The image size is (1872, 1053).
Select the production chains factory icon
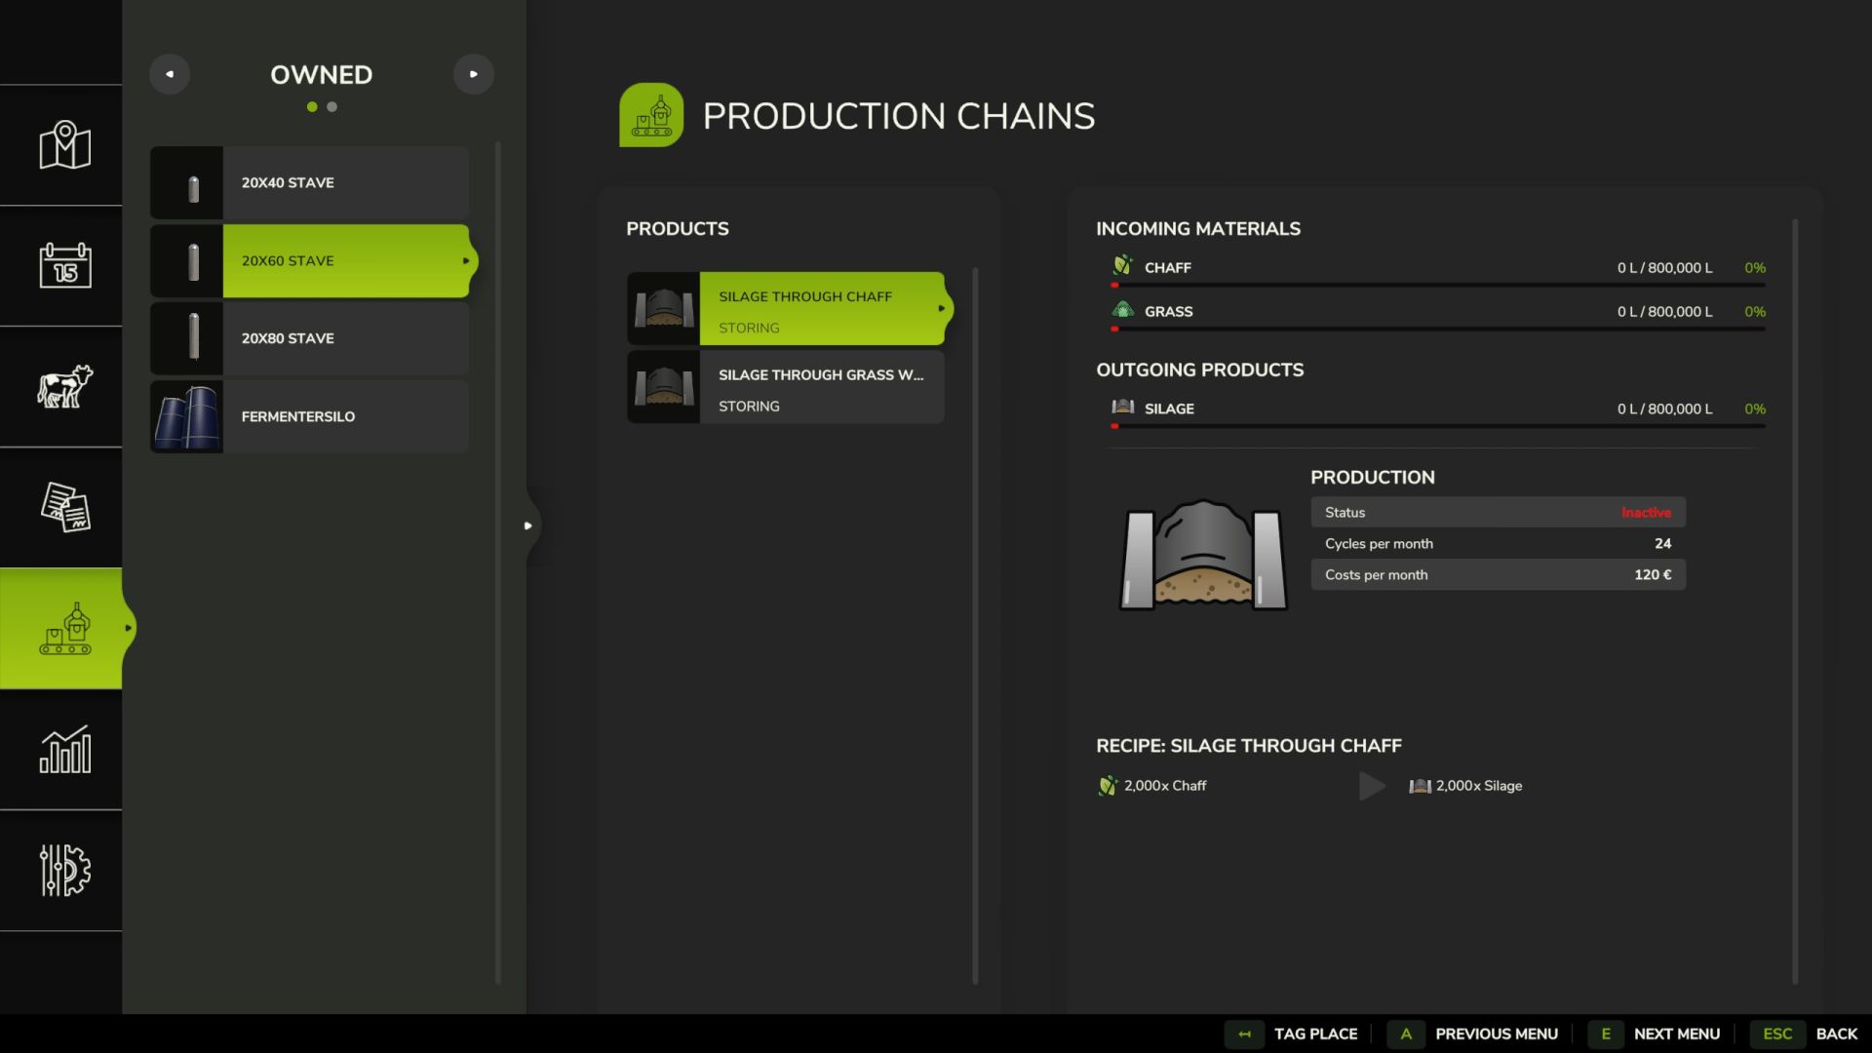pos(64,629)
